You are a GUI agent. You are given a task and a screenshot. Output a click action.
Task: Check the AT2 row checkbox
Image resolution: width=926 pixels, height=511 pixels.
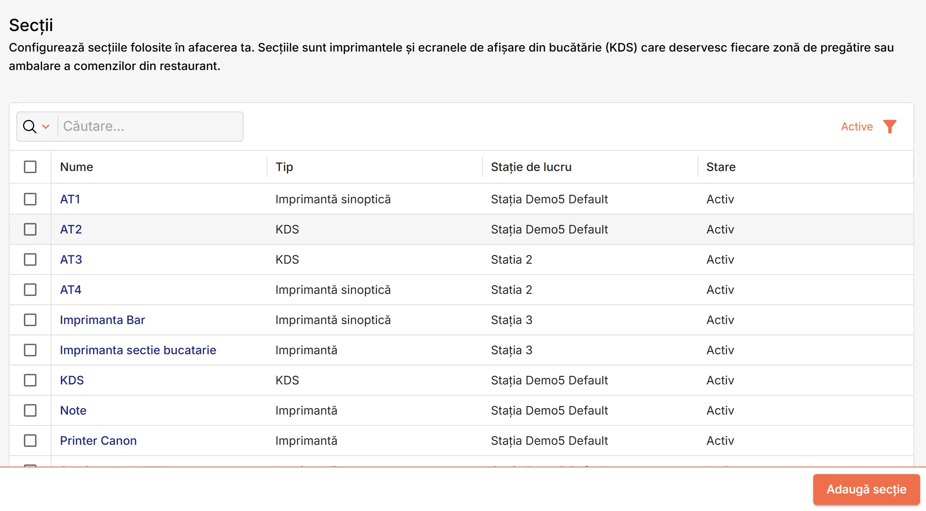(30, 229)
